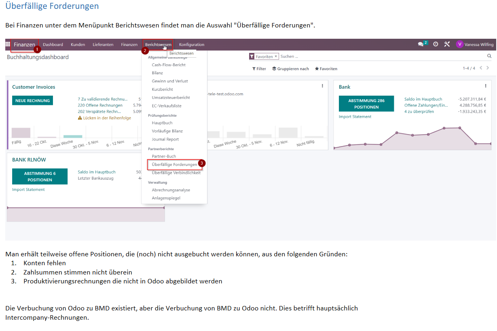Open the Bank card title
Image resolution: width=497 pixels, height=331 pixels.
tap(345, 87)
